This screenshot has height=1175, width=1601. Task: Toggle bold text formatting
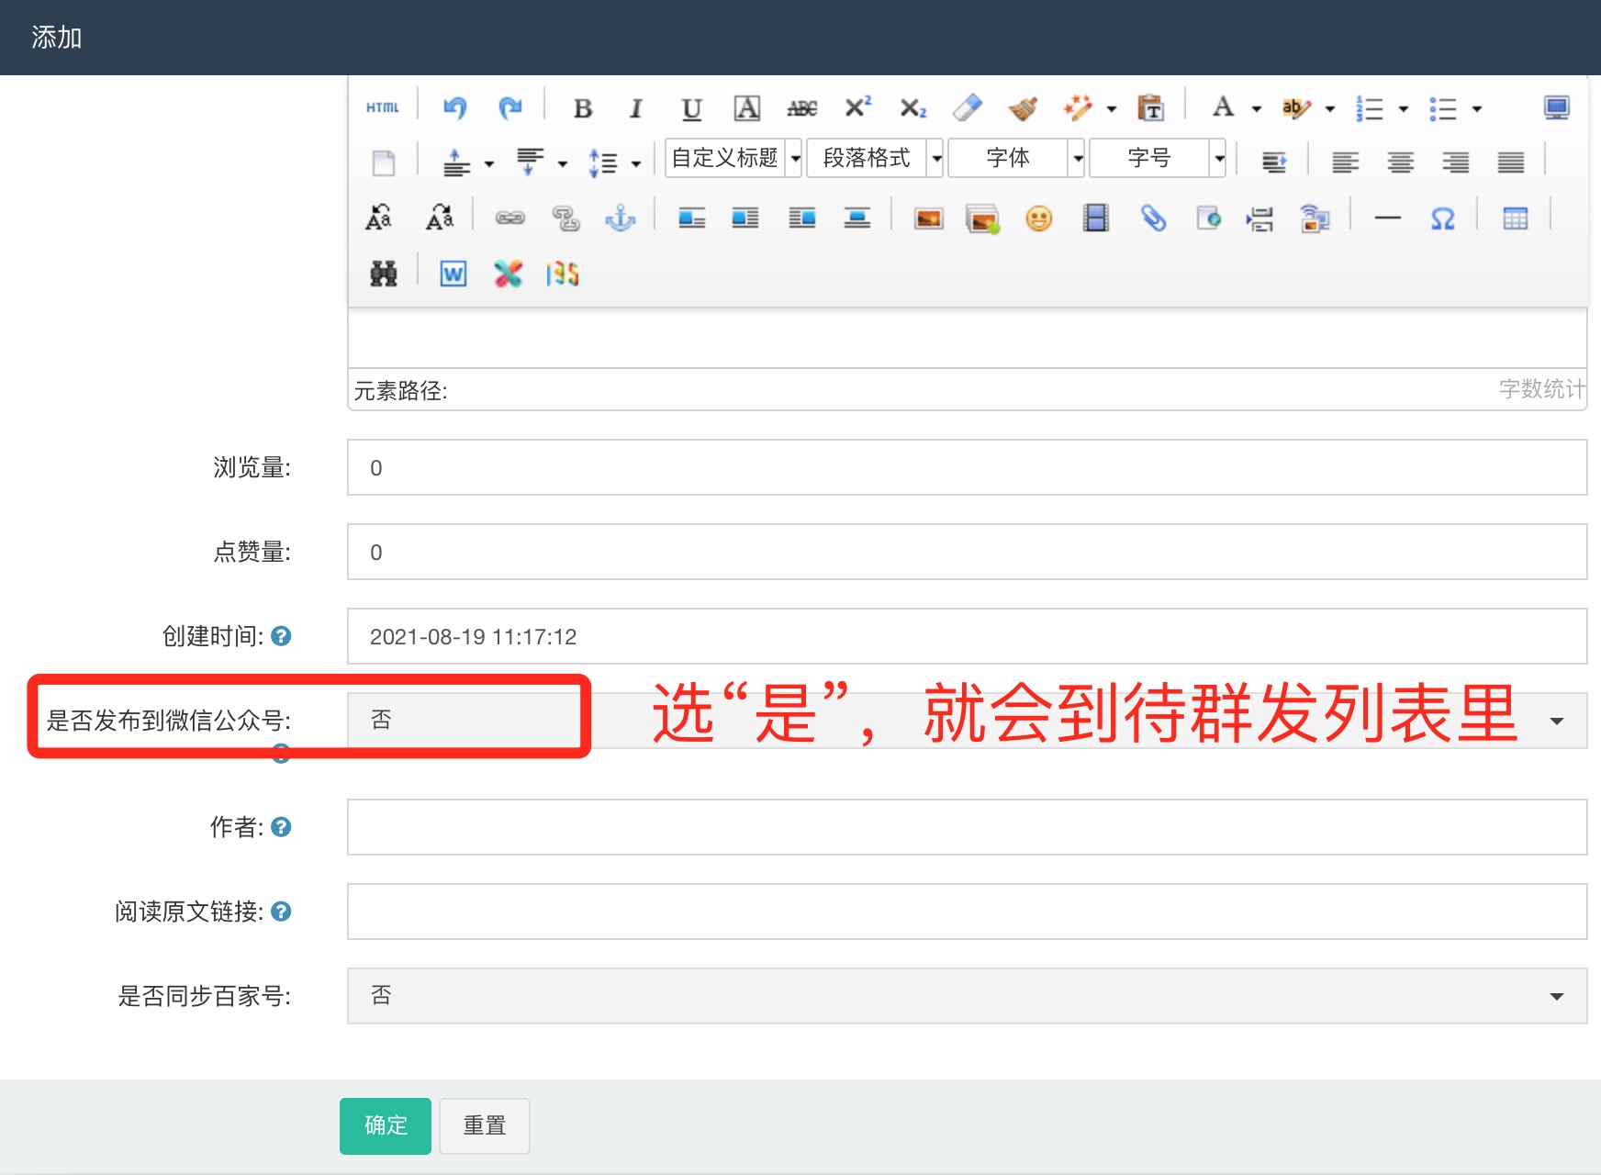tap(582, 108)
